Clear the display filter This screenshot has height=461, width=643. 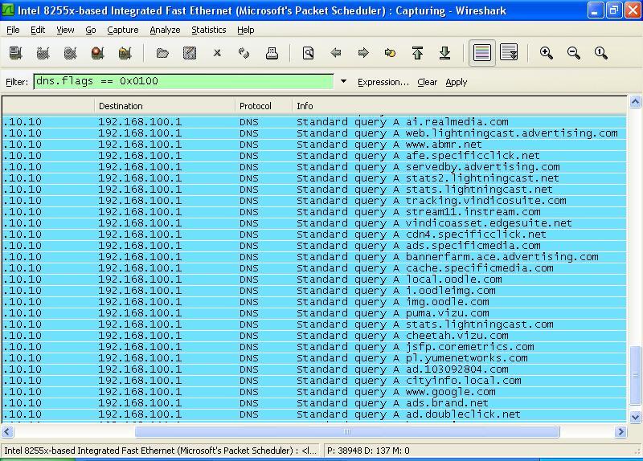pyautogui.click(x=427, y=82)
